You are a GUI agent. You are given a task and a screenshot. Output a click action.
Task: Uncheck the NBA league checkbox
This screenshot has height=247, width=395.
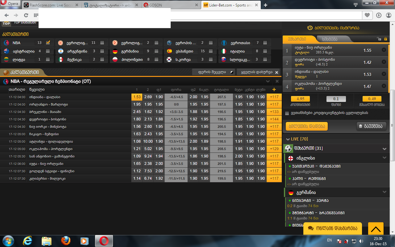coord(48,43)
